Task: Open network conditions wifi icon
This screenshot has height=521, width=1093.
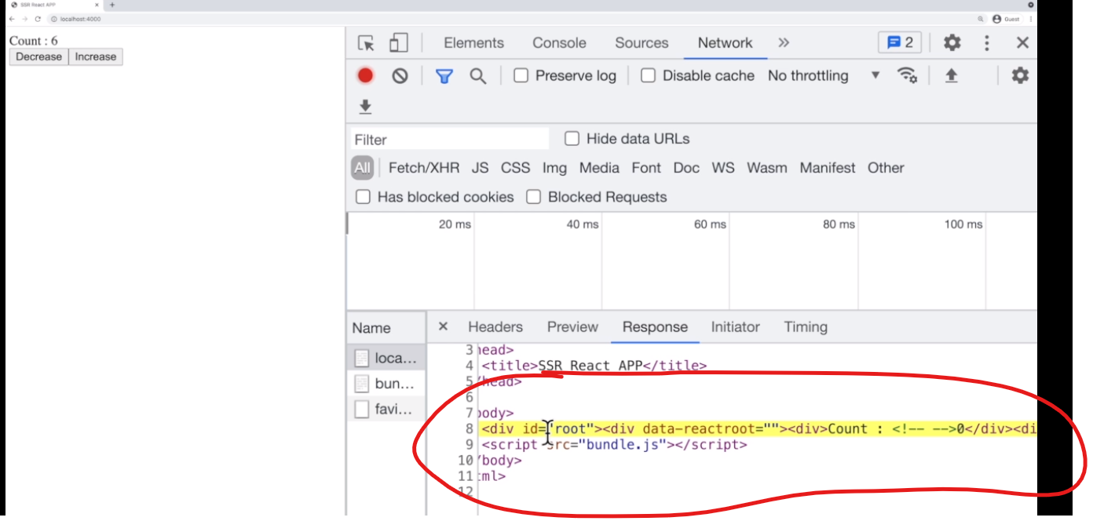Action: point(908,75)
